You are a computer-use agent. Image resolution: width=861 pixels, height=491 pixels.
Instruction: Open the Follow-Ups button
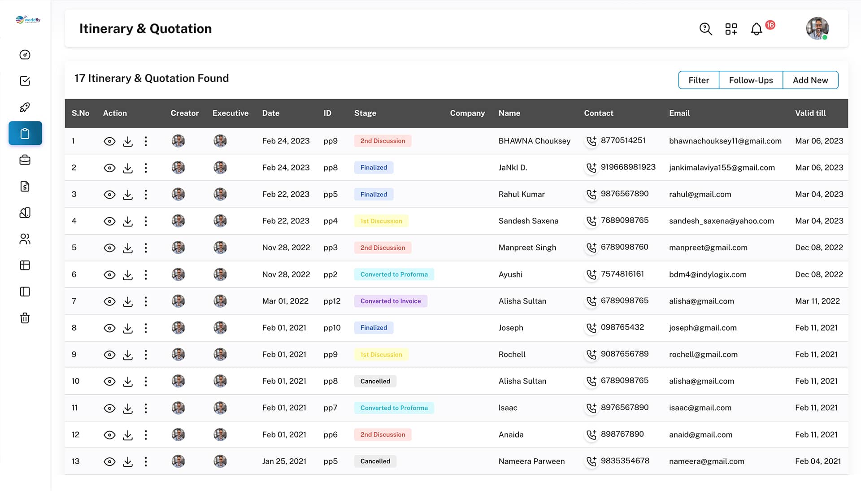(751, 80)
